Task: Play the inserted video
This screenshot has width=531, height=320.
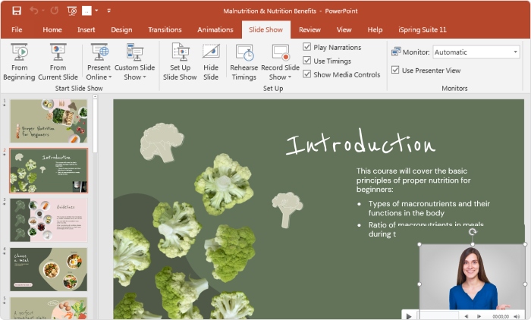Action: pos(409,316)
